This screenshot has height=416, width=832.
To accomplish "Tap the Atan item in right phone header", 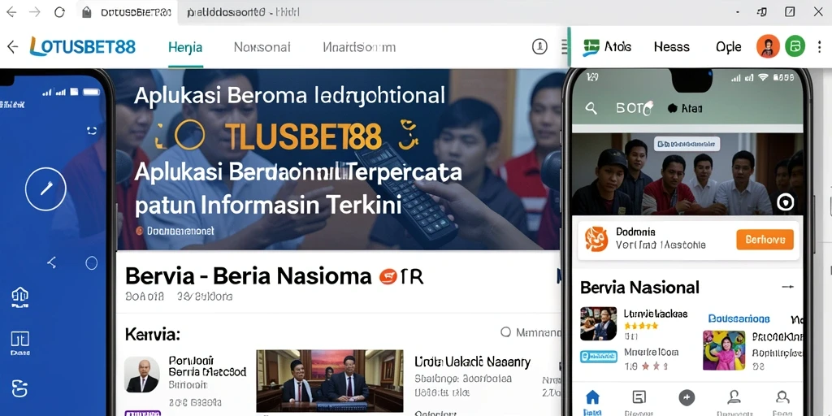I will pyautogui.click(x=685, y=109).
